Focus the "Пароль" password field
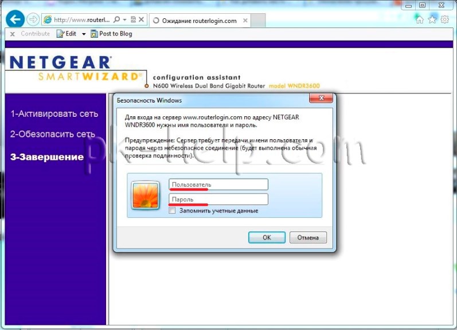 [x=218, y=199]
